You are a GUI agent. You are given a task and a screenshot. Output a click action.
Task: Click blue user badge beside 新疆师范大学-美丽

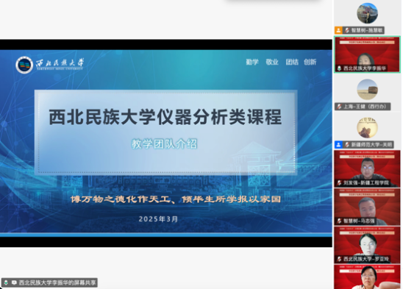(338, 145)
